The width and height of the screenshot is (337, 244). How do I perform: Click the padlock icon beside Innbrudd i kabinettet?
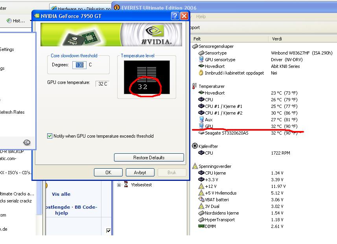point(201,73)
